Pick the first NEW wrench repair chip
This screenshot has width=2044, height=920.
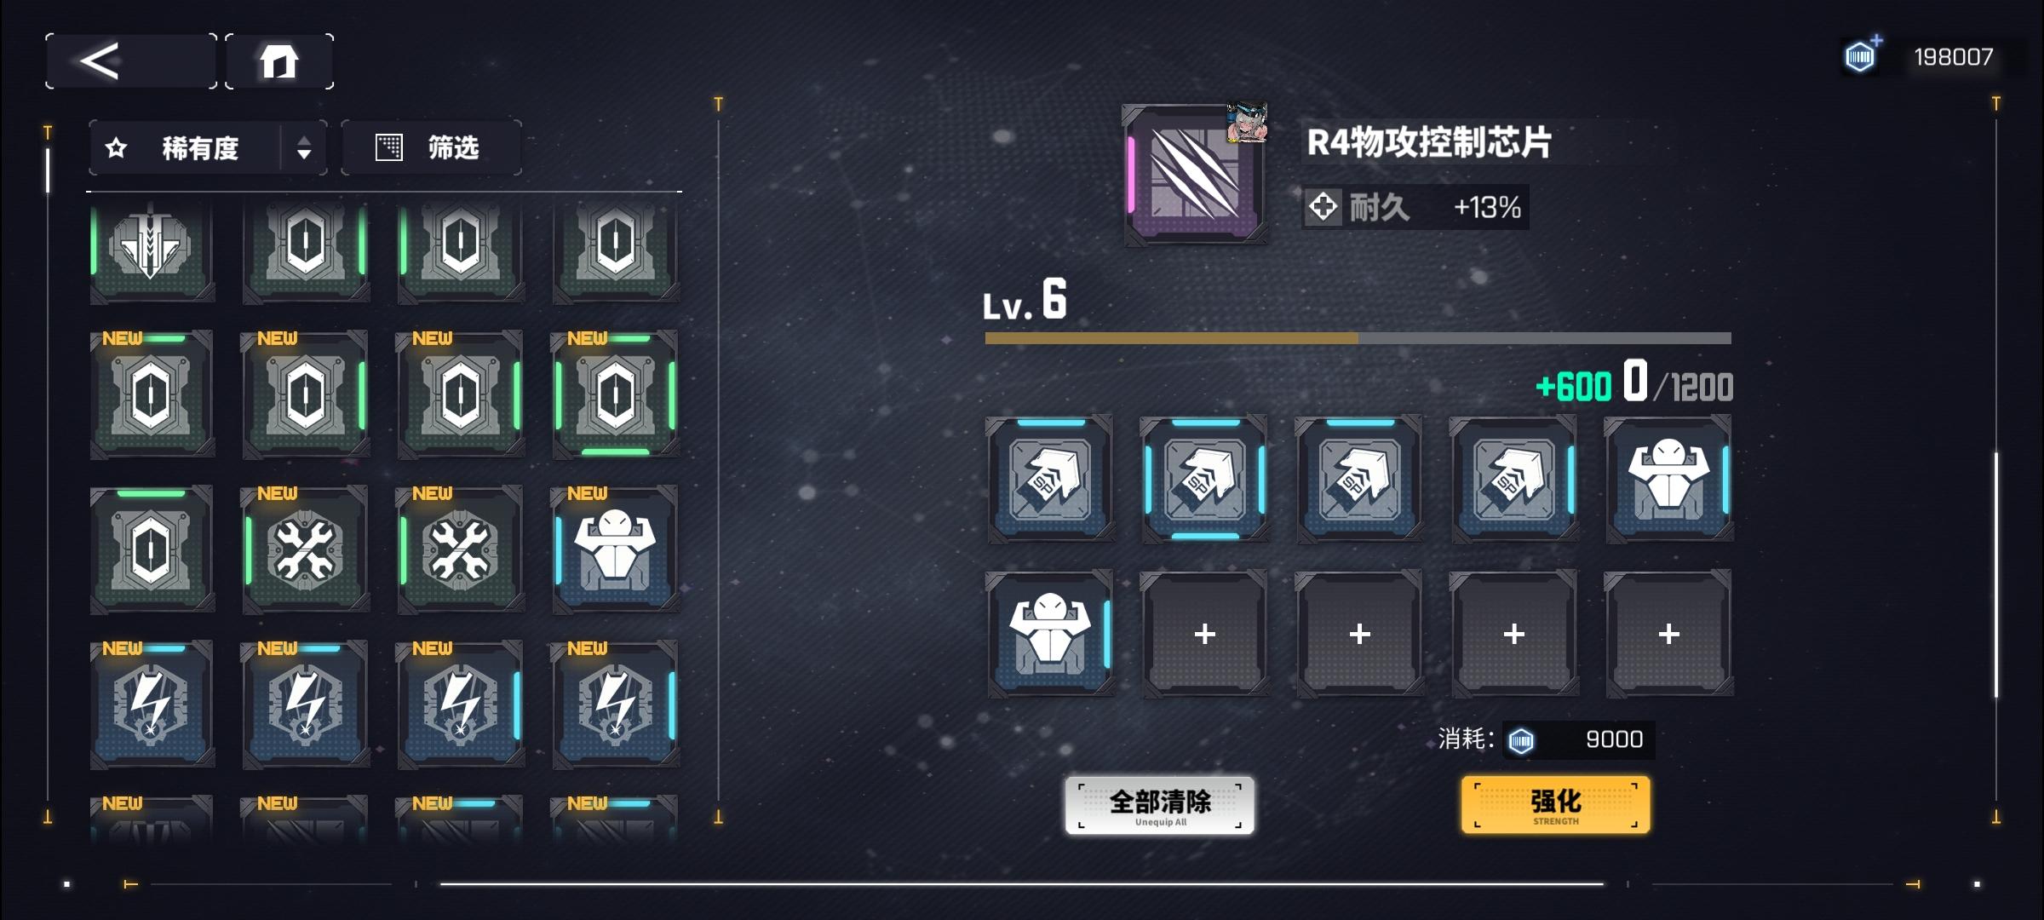click(x=306, y=549)
